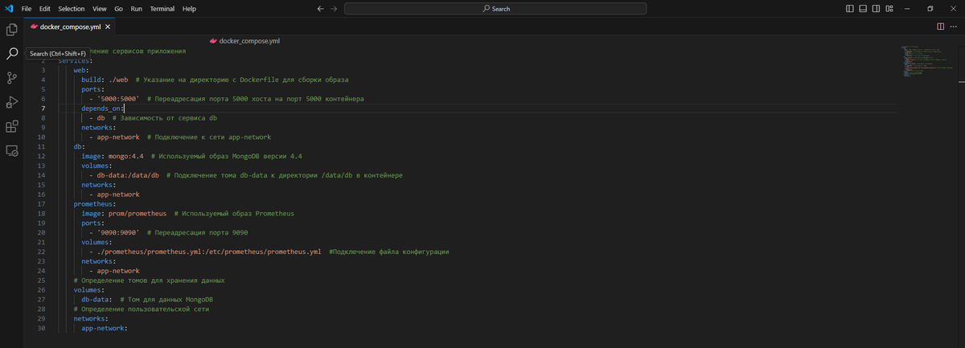
Task: Open the Terminal menu
Action: [163, 8]
